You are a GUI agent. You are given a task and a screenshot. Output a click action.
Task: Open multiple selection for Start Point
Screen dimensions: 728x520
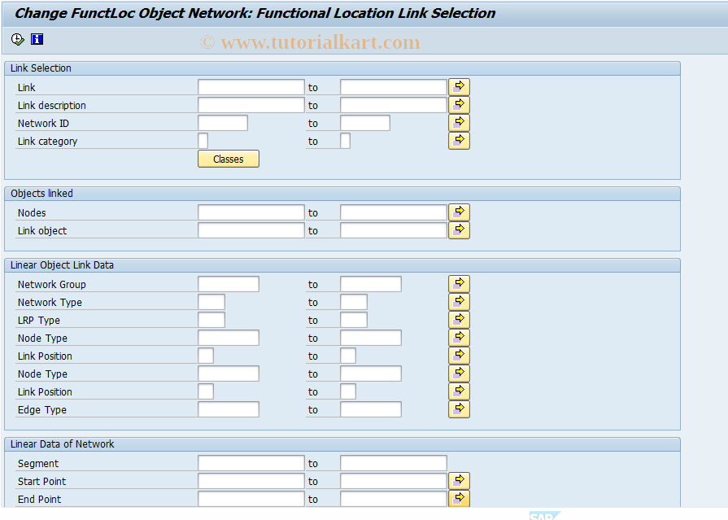460,481
